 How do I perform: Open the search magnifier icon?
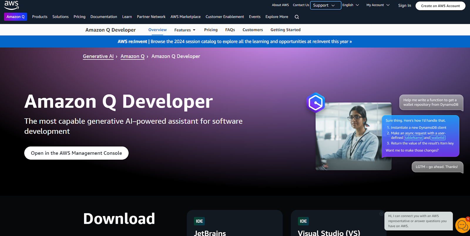click(x=297, y=17)
